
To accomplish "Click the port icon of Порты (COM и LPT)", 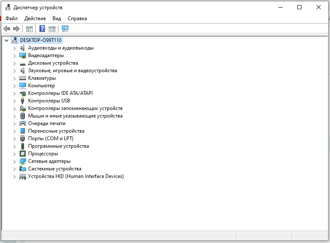I will point(23,138).
